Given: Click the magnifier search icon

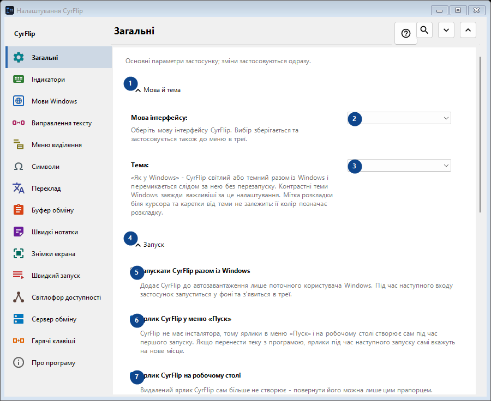Looking at the screenshot, I should (424, 30).
